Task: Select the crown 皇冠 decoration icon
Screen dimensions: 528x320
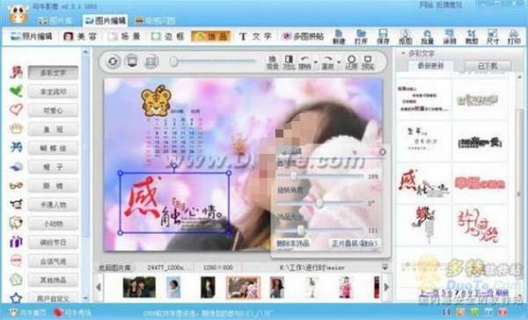Action: [16, 129]
